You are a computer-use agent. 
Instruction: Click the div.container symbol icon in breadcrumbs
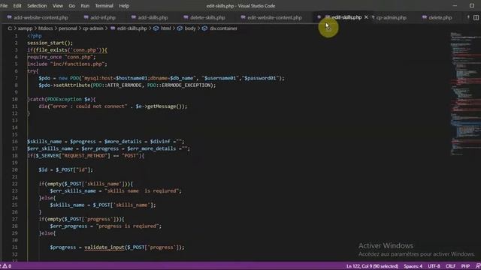coord(204,28)
